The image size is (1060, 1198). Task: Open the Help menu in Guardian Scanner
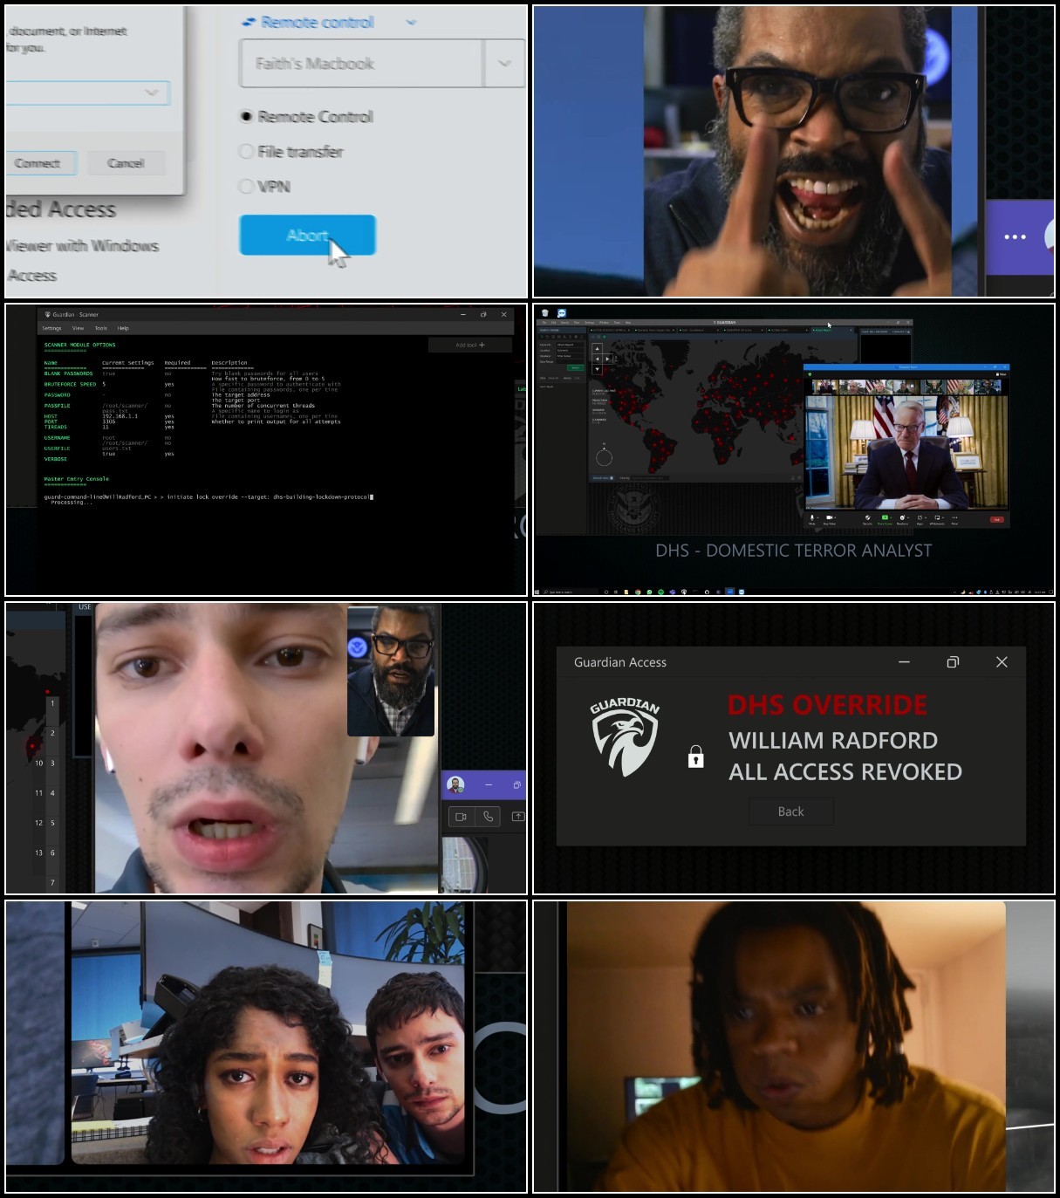123,328
